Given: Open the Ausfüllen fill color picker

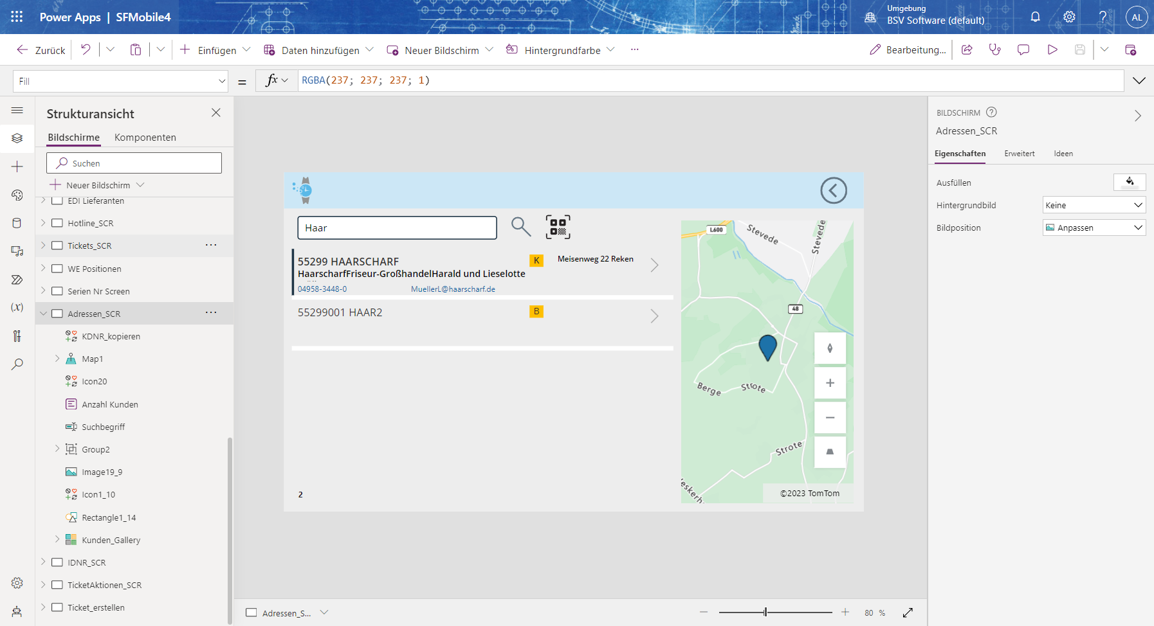Looking at the screenshot, I should pyautogui.click(x=1130, y=183).
